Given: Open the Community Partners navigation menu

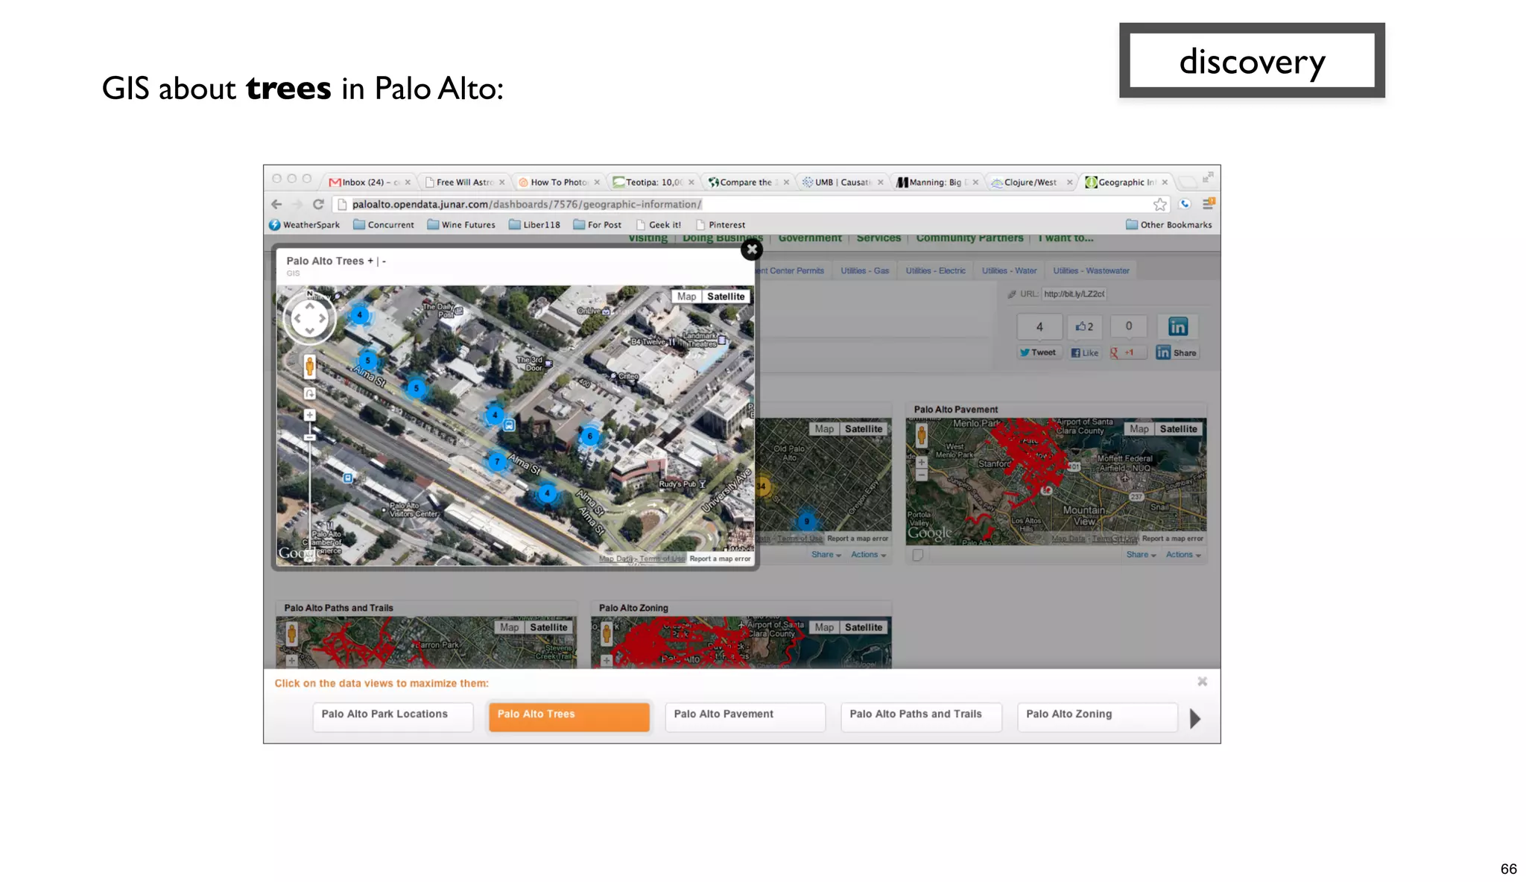Looking at the screenshot, I should 969,238.
